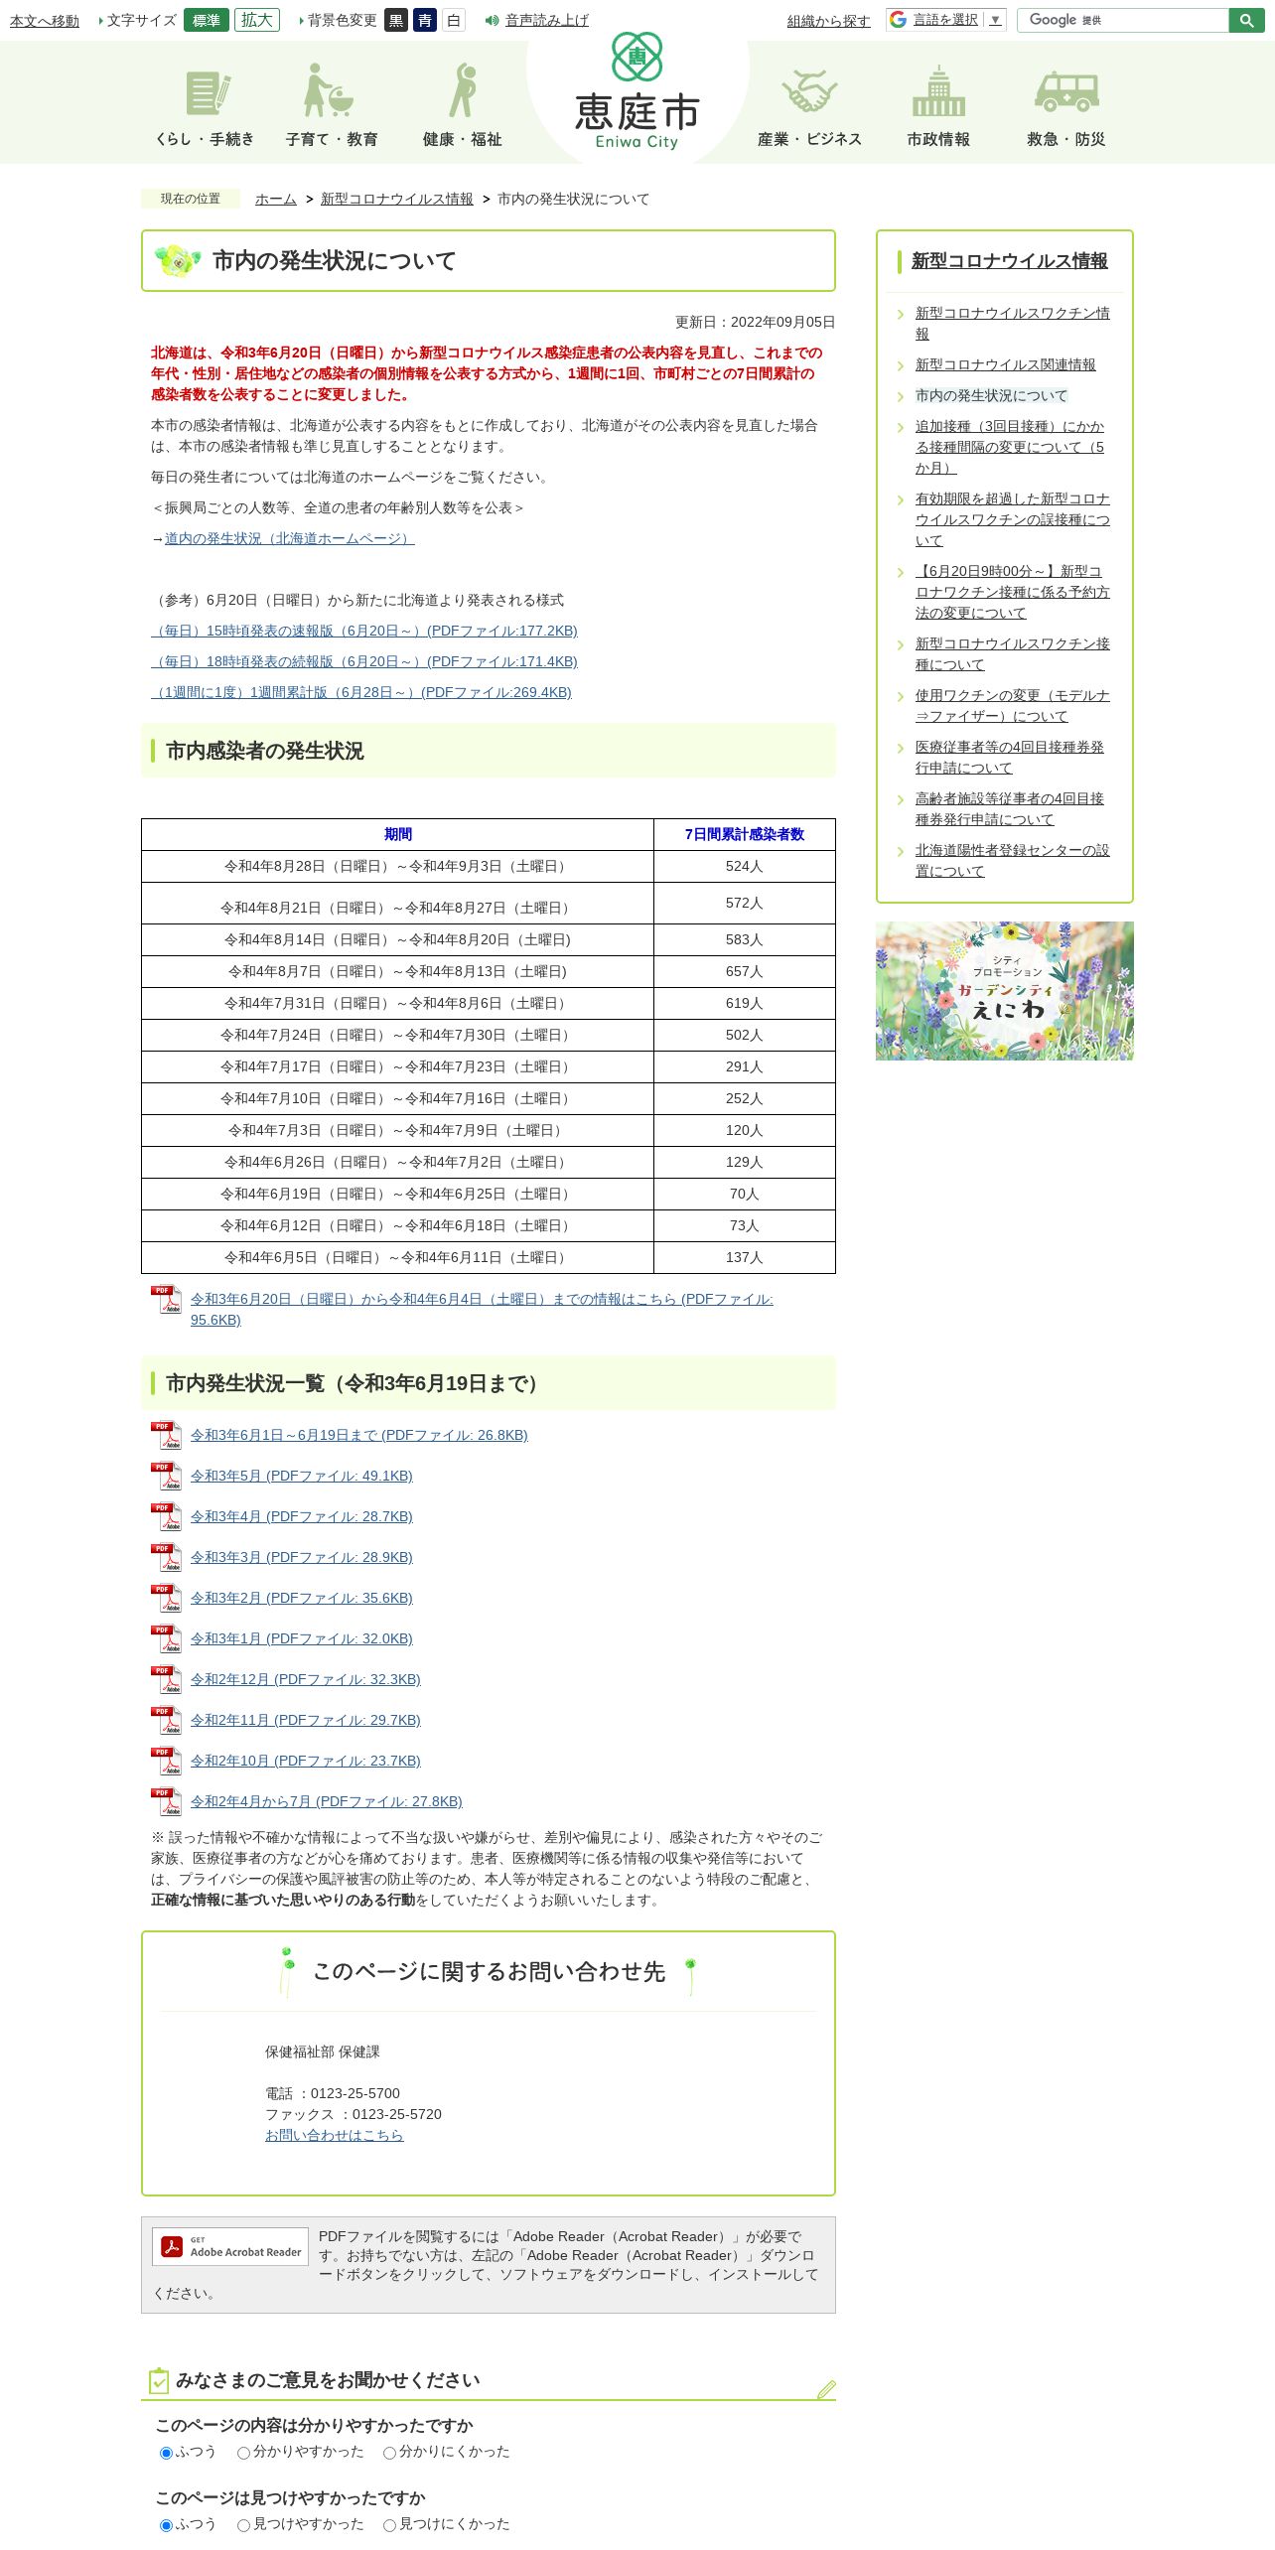Open sidebar item 北海道陽性者登録センターの設置について
The image size is (1275, 2550).
1012,861
